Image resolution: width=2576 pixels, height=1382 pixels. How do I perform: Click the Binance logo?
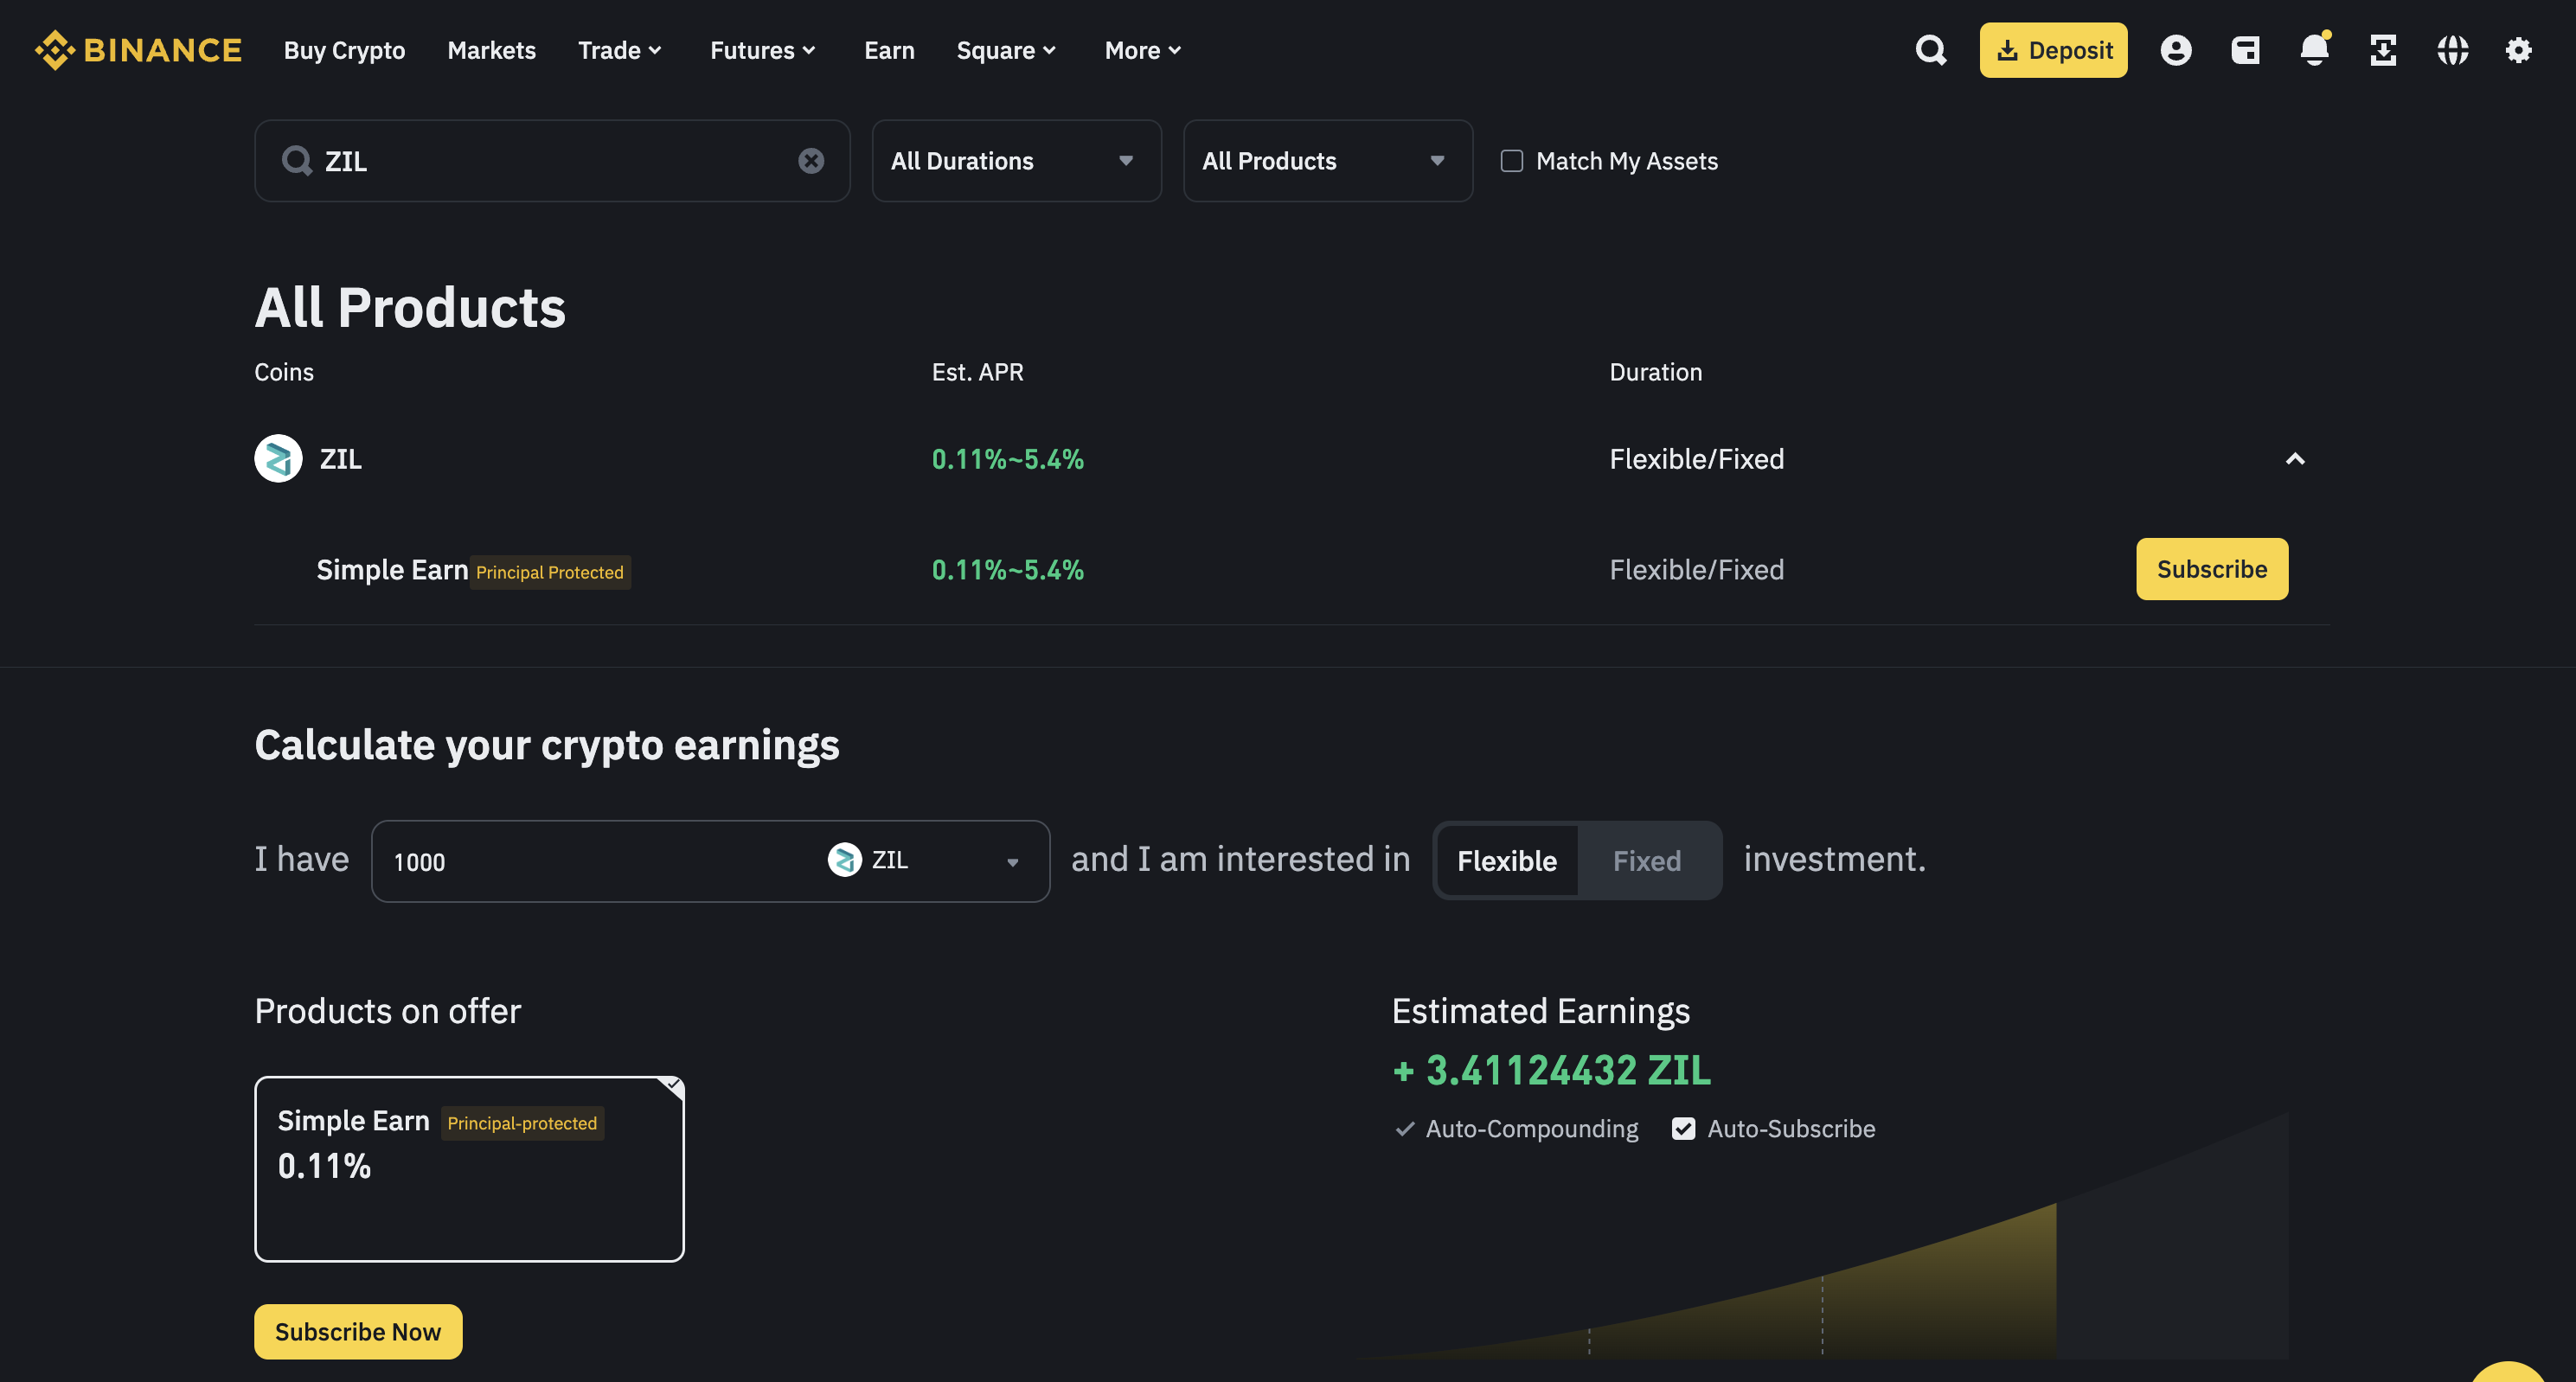click(x=138, y=50)
